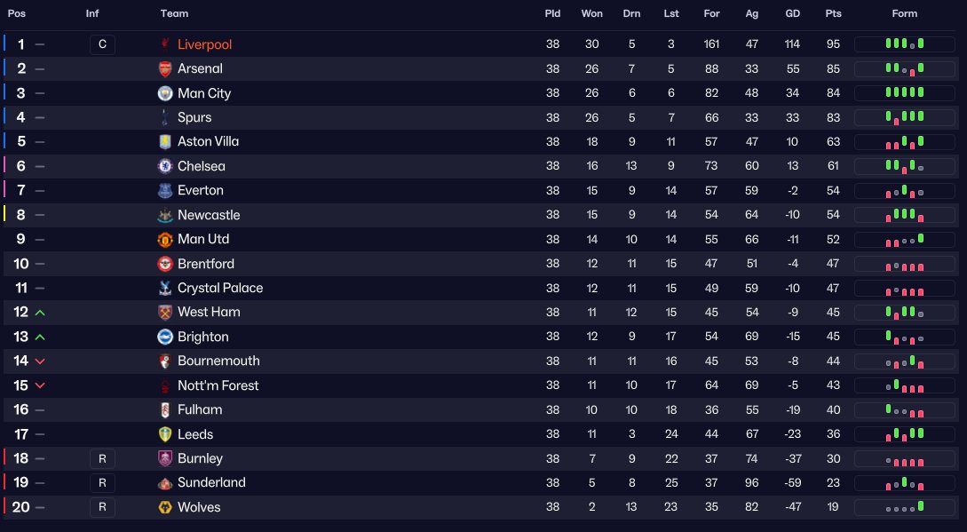The width and height of the screenshot is (967, 532).
Task: Open the Spurs team name link
Action: tap(194, 117)
